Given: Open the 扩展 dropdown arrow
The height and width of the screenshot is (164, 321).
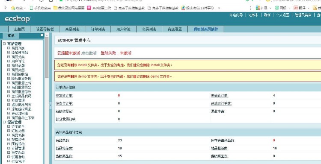Looking at the screenshot, I should pos(270,8).
